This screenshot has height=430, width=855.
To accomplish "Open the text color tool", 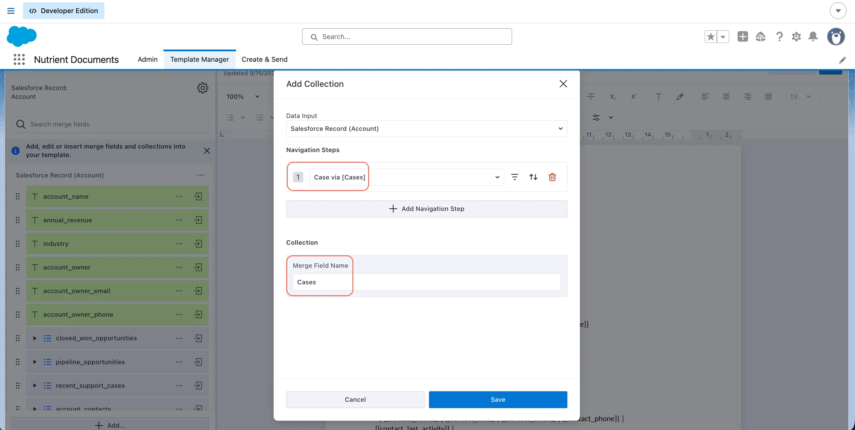I will click(659, 96).
